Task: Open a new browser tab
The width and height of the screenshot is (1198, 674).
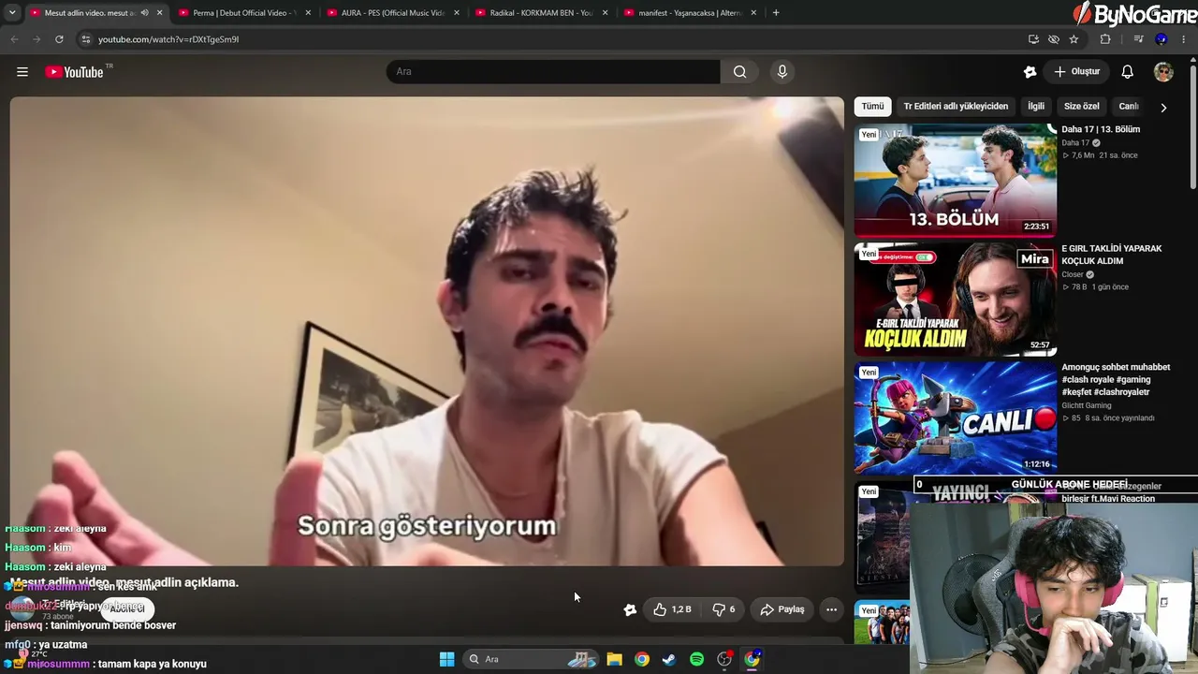Action: pos(776,13)
